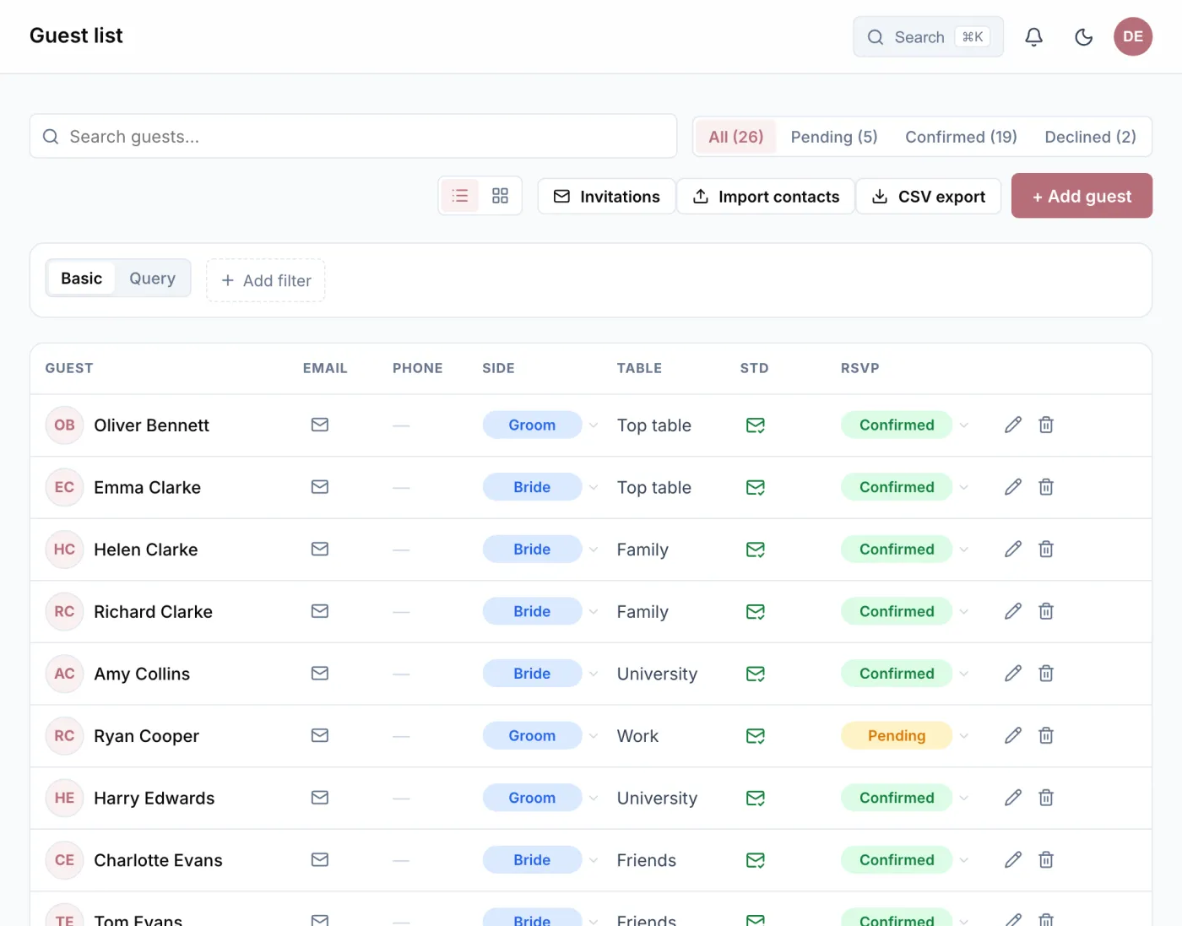Image resolution: width=1182 pixels, height=926 pixels.
Task: Delete Ryan Cooper from the list
Action: 1046,735
